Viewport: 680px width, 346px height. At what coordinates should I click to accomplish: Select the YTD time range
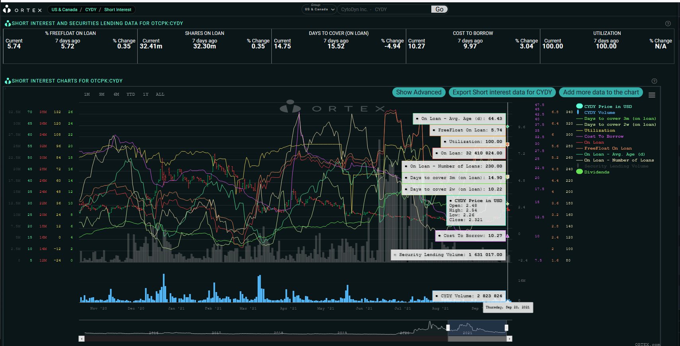(x=131, y=94)
